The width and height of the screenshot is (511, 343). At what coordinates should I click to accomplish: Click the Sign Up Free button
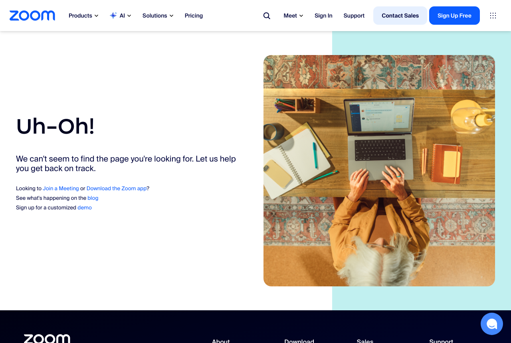coord(454,16)
